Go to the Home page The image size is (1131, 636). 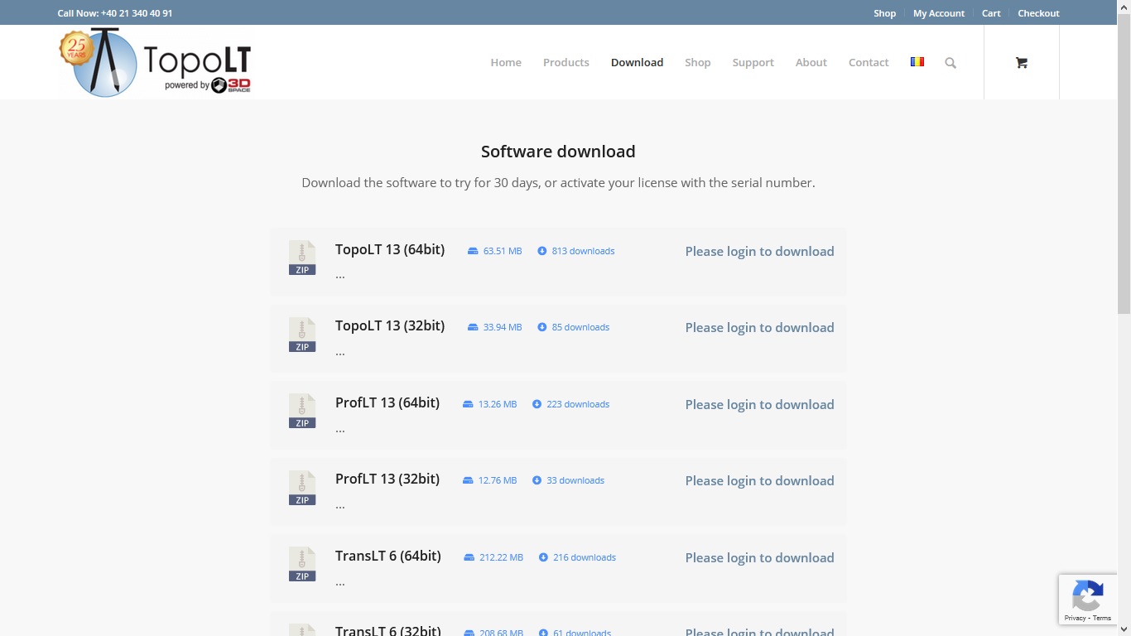click(x=505, y=63)
